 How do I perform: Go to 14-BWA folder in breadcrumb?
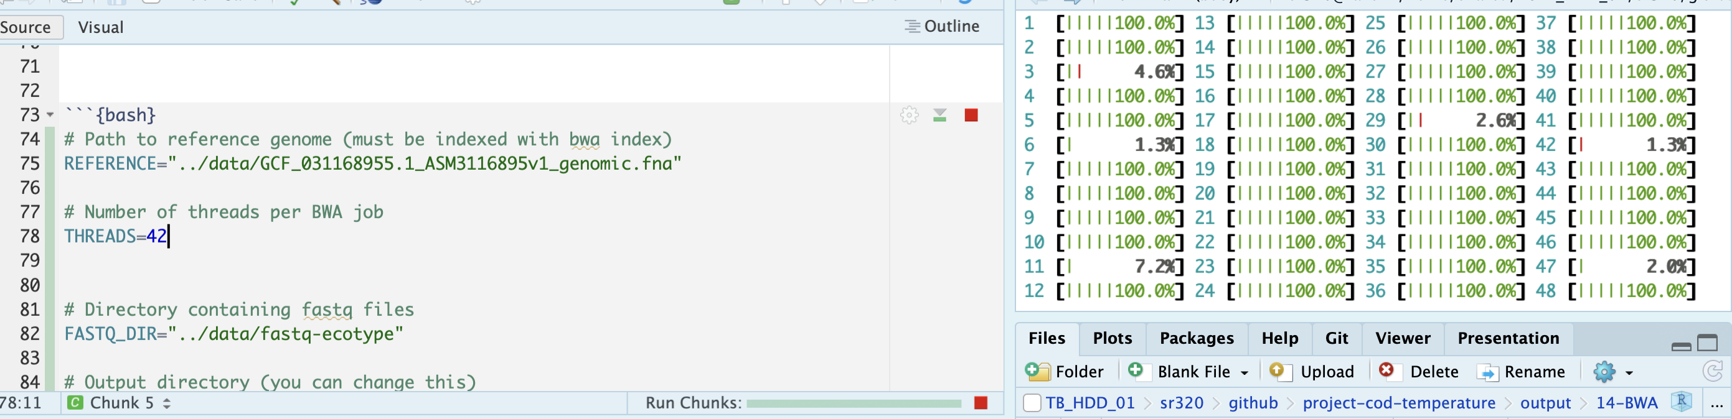point(1626,403)
